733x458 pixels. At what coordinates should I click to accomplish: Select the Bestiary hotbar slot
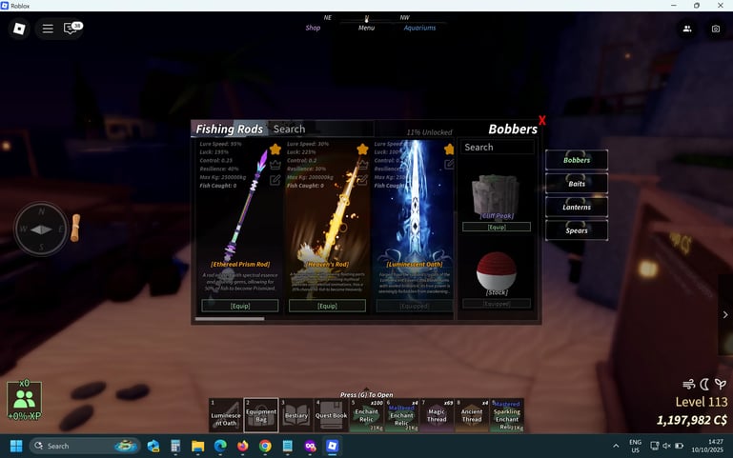click(296, 416)
